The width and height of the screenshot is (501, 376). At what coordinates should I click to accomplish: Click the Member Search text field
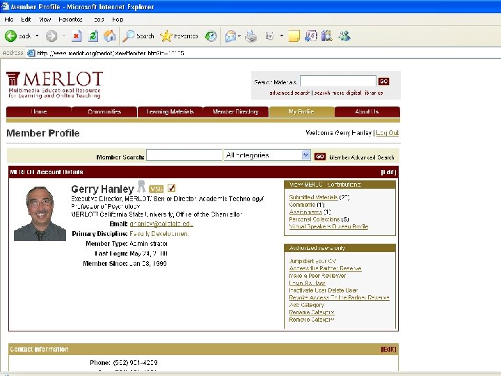point(184,155)
